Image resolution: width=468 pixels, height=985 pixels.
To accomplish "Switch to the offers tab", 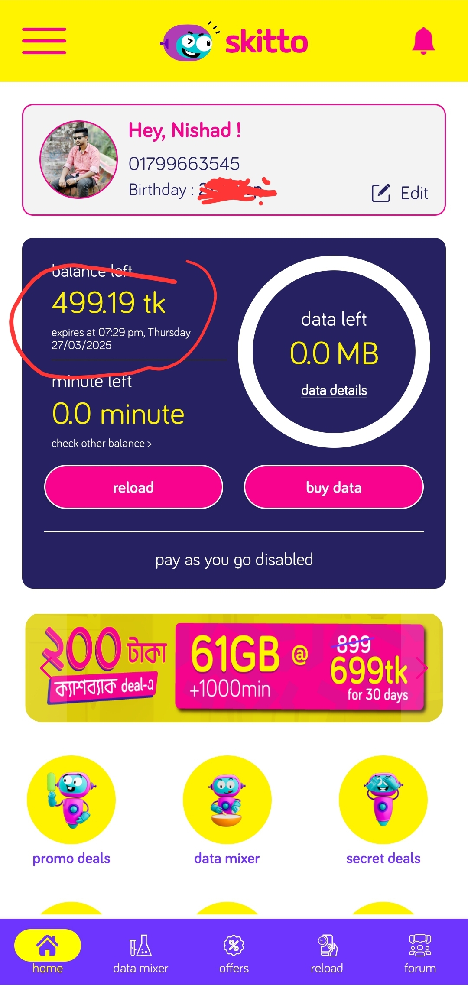I will click(x=234, y=954).
